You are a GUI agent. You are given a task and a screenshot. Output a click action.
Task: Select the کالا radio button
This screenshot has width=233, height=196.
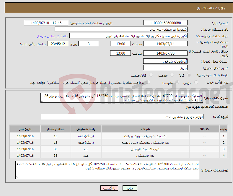pos(189,75)
